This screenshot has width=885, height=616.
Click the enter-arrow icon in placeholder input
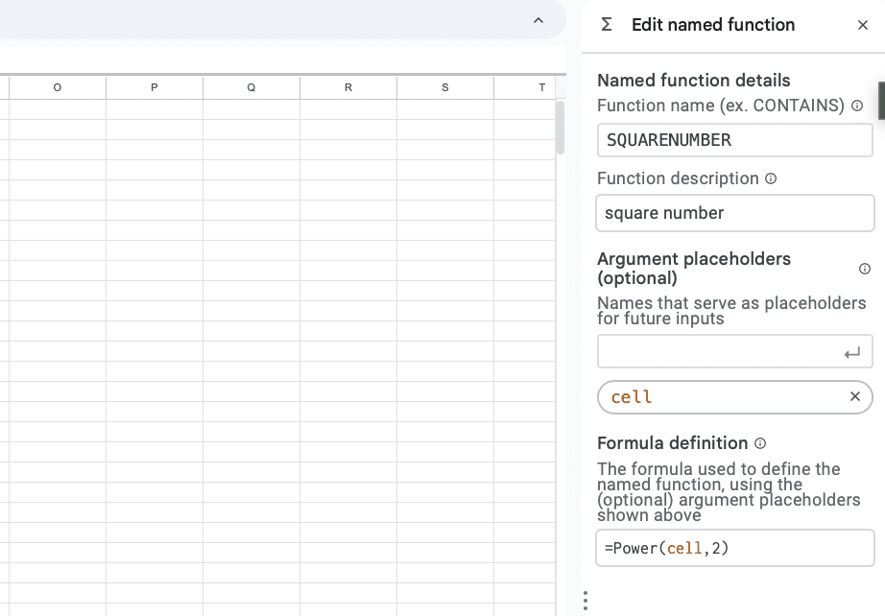tap(852, 352)
